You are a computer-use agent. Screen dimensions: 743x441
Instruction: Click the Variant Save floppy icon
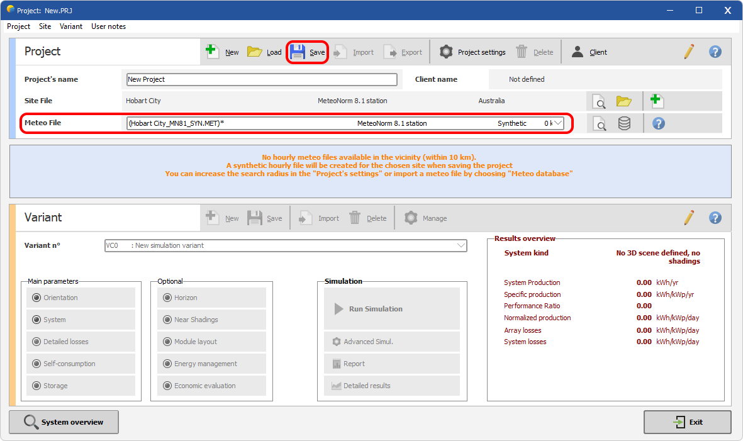(x=254, y=218)
